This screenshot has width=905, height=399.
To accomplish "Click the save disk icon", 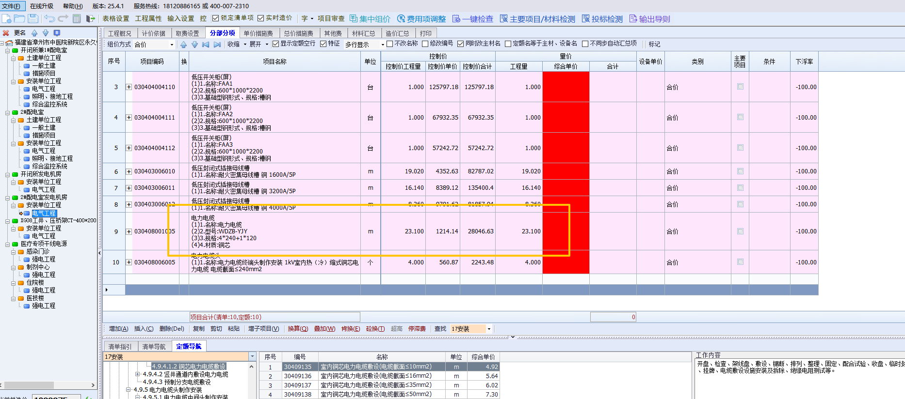I will [33, 18].
